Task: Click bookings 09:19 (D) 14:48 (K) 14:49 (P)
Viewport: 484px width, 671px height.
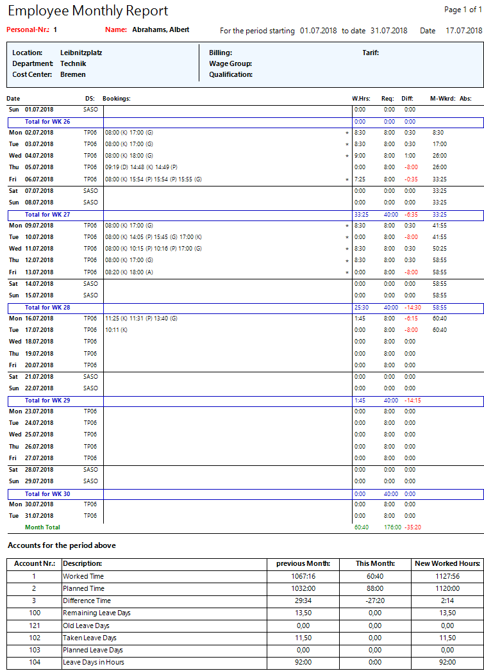Action: click(141, 167)
